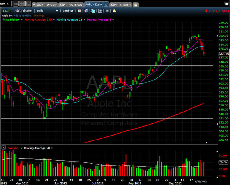Click the stacked books data icon
Viewport: 230px width, 185px height.
point(86,11)
